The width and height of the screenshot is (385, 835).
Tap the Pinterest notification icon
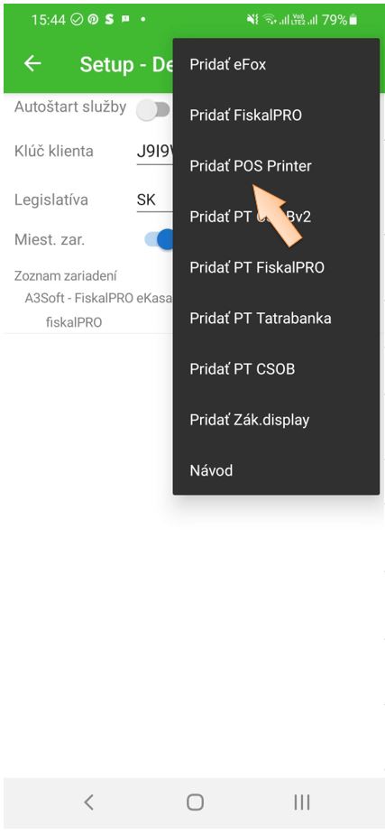(93, 20)
